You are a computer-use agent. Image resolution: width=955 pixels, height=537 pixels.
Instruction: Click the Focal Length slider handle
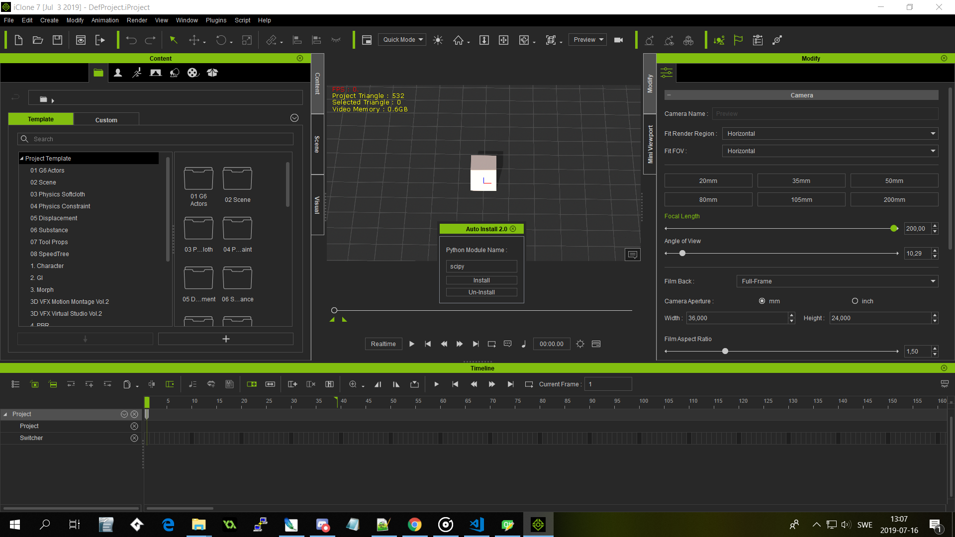pyautogui.click(x=894, y=229)
